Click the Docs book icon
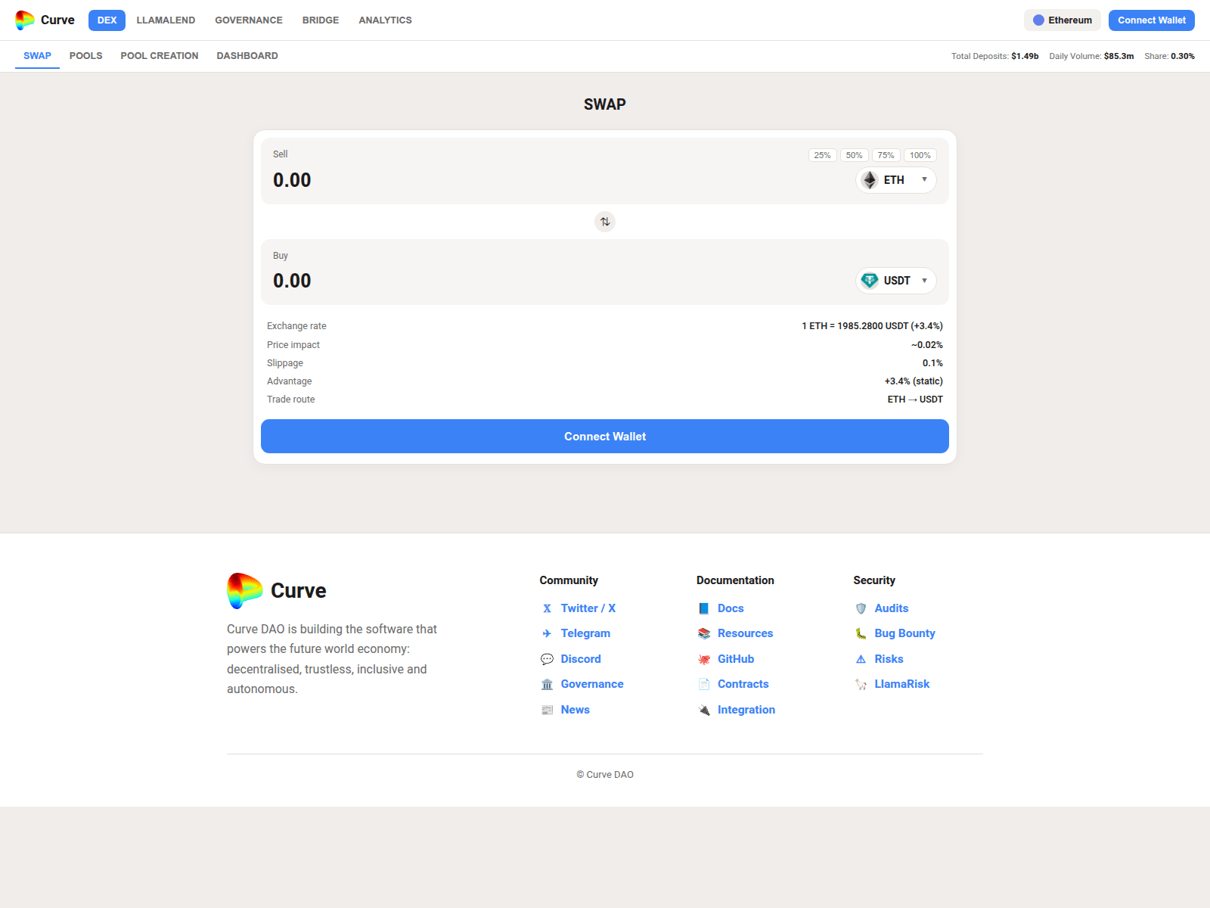 [704, 608]
